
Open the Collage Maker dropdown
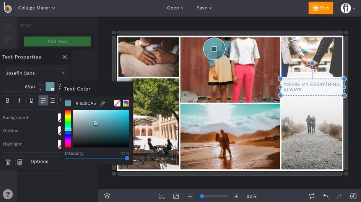tap(36, 8)
